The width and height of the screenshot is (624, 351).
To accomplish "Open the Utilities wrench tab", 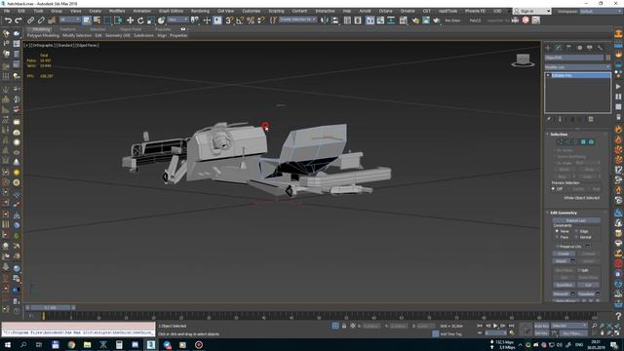I will pos(600,48).
